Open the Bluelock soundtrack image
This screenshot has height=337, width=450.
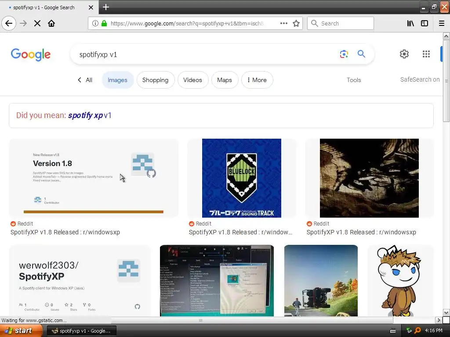(242, 178)
